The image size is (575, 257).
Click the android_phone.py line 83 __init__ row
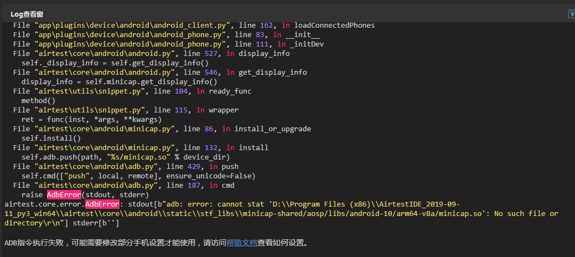(166, 35)
